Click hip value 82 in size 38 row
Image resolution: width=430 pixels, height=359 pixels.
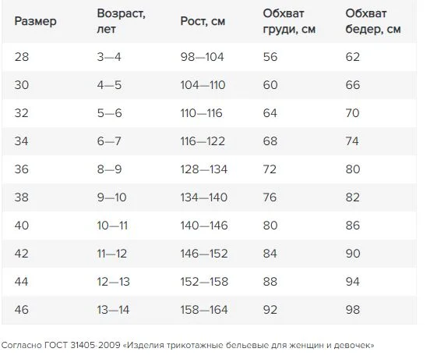pos(352,197)
